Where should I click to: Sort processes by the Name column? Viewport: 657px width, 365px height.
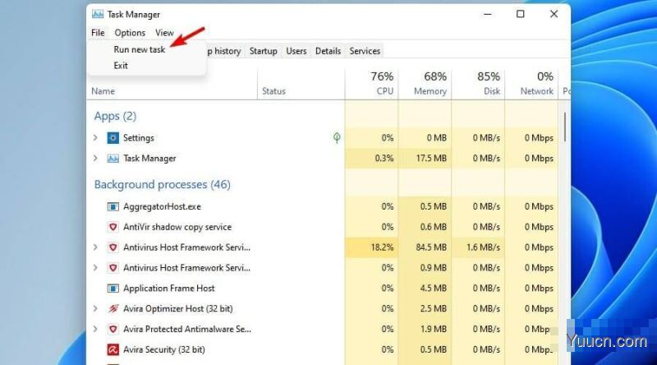(x=103, y=91)
